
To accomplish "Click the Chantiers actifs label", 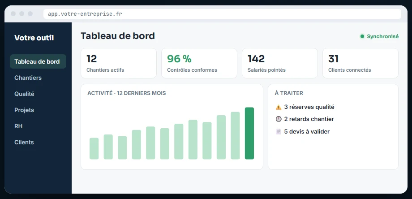I will pos(105,70).
